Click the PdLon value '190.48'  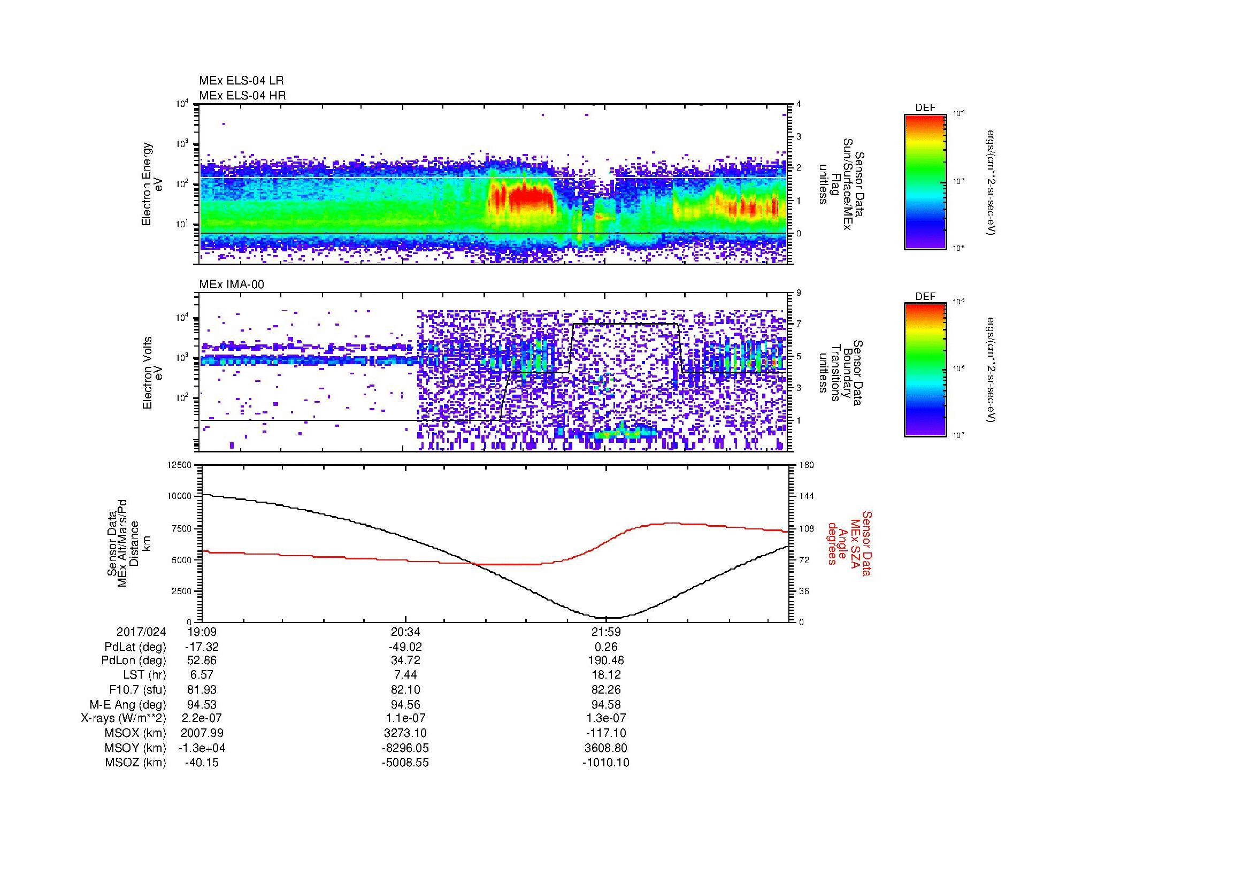[x=606, y=660]
